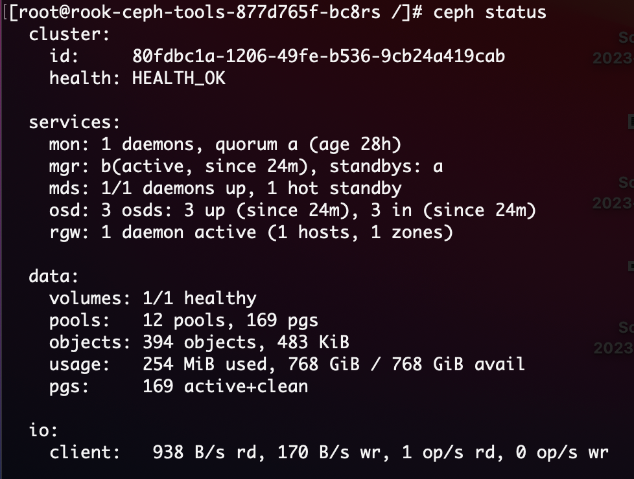Click the mds hot standby line
The image size is (634, 479).
(x=225, y=188)
